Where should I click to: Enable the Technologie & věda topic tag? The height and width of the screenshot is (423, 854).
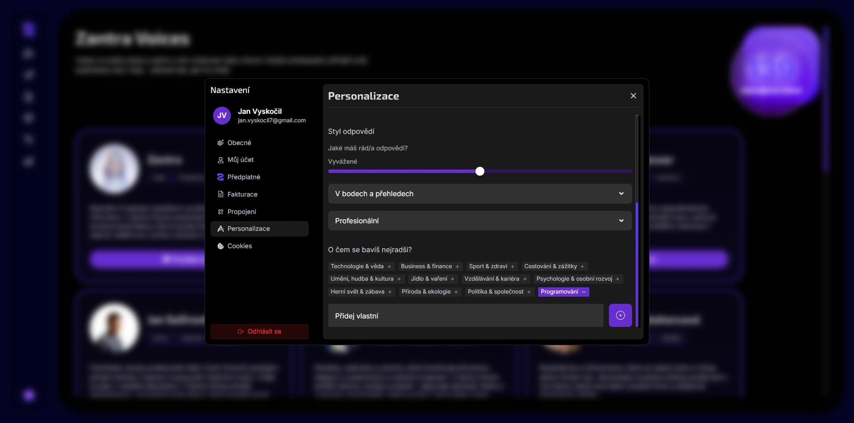(361, 266)
